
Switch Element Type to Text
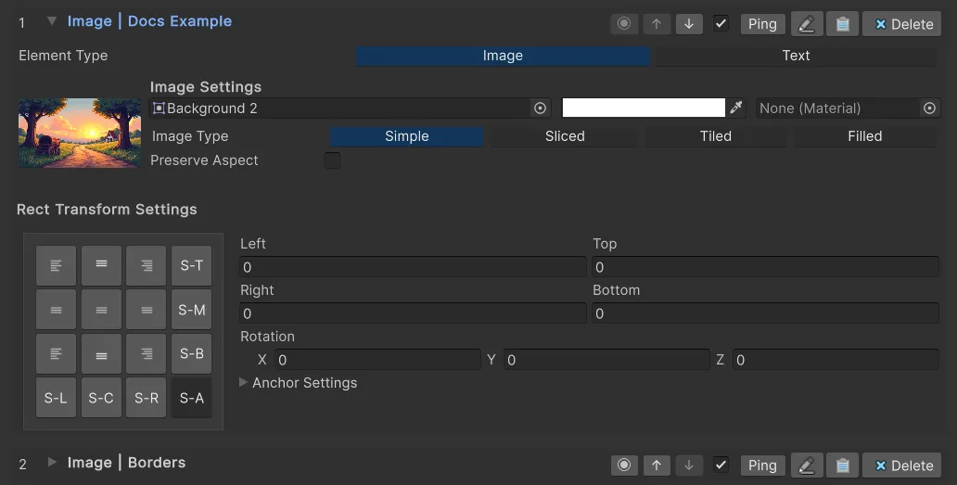(x=796, y=56)
